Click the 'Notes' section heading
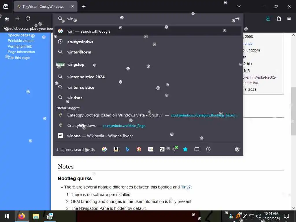Viewport: 296px width, 222px height. 66,166
